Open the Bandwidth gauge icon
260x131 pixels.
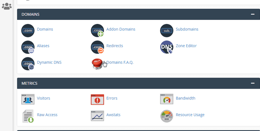pos(167,99)
